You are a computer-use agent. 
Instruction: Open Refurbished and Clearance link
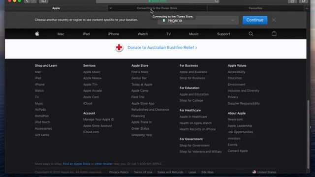[150, 110]
